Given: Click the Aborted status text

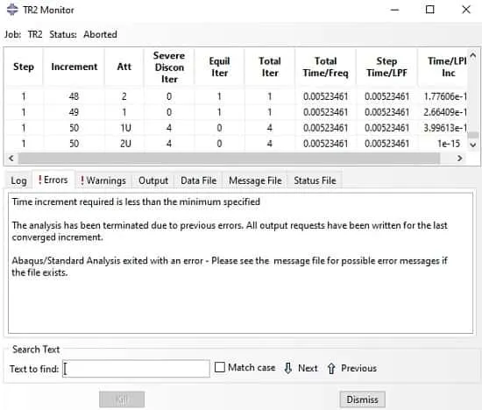Looking at the screenshot, I should (x=100, y=34).
